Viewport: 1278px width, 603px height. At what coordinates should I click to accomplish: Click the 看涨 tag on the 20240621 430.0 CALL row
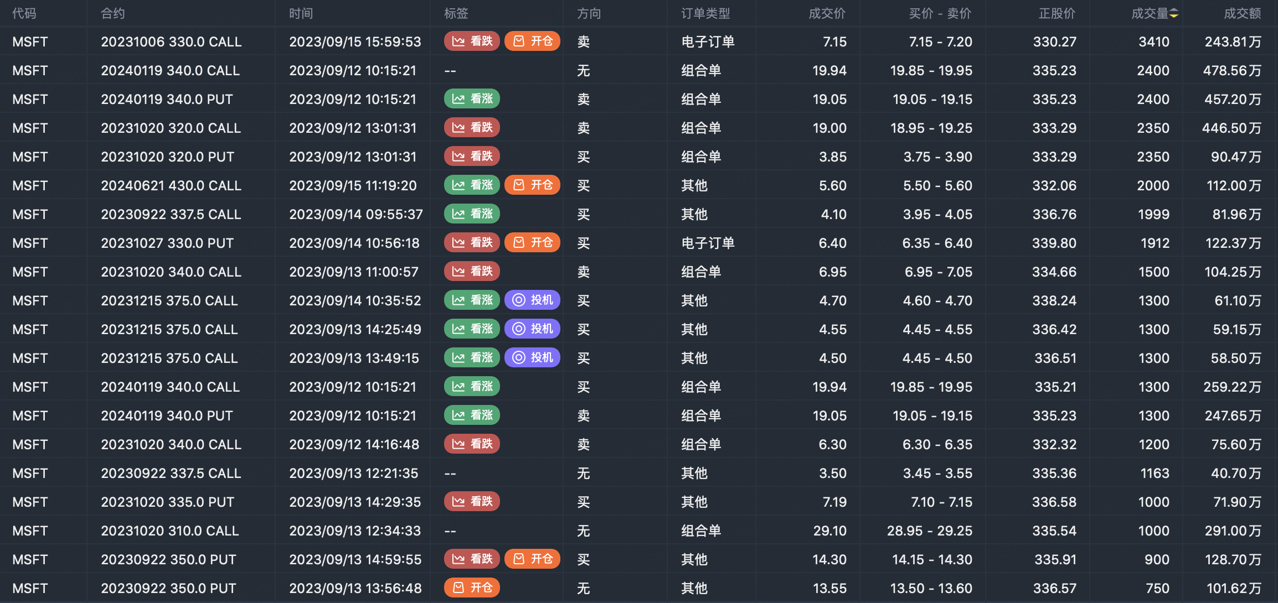tap(472, 185)
